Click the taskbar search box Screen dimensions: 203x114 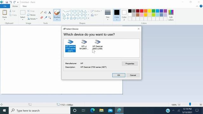[x=40, y=111]
